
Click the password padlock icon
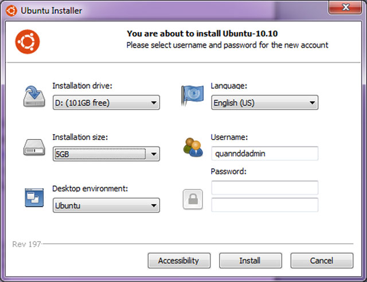[x=192, y=199]
